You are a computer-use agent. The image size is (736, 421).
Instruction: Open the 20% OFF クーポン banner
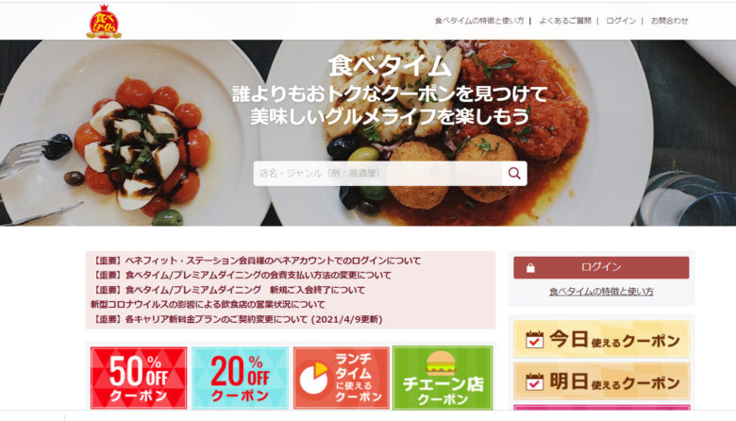[241, 379]
